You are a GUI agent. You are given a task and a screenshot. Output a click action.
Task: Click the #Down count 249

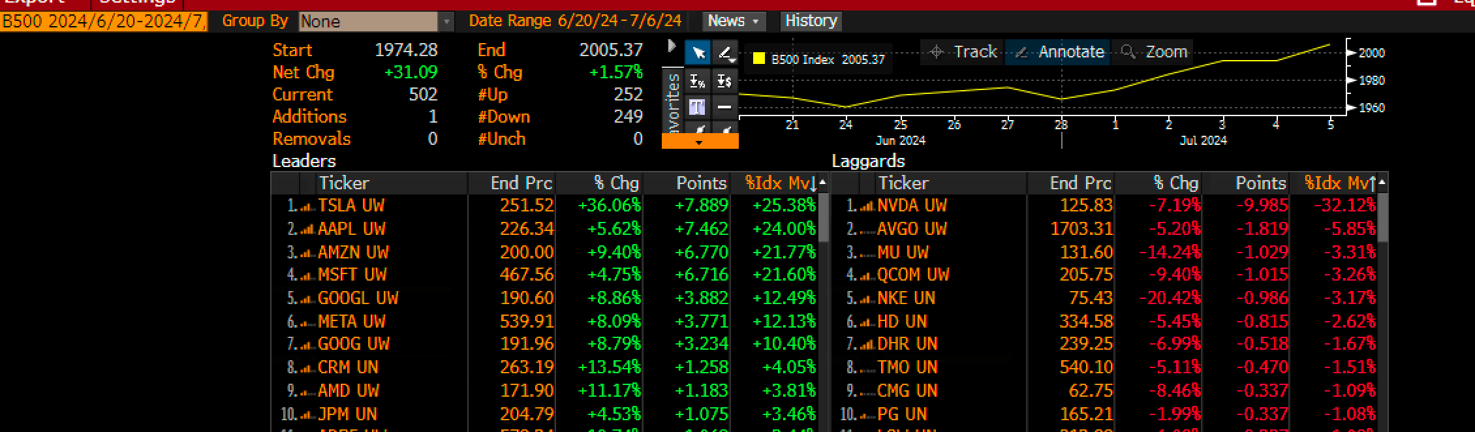tap(628, 117)
